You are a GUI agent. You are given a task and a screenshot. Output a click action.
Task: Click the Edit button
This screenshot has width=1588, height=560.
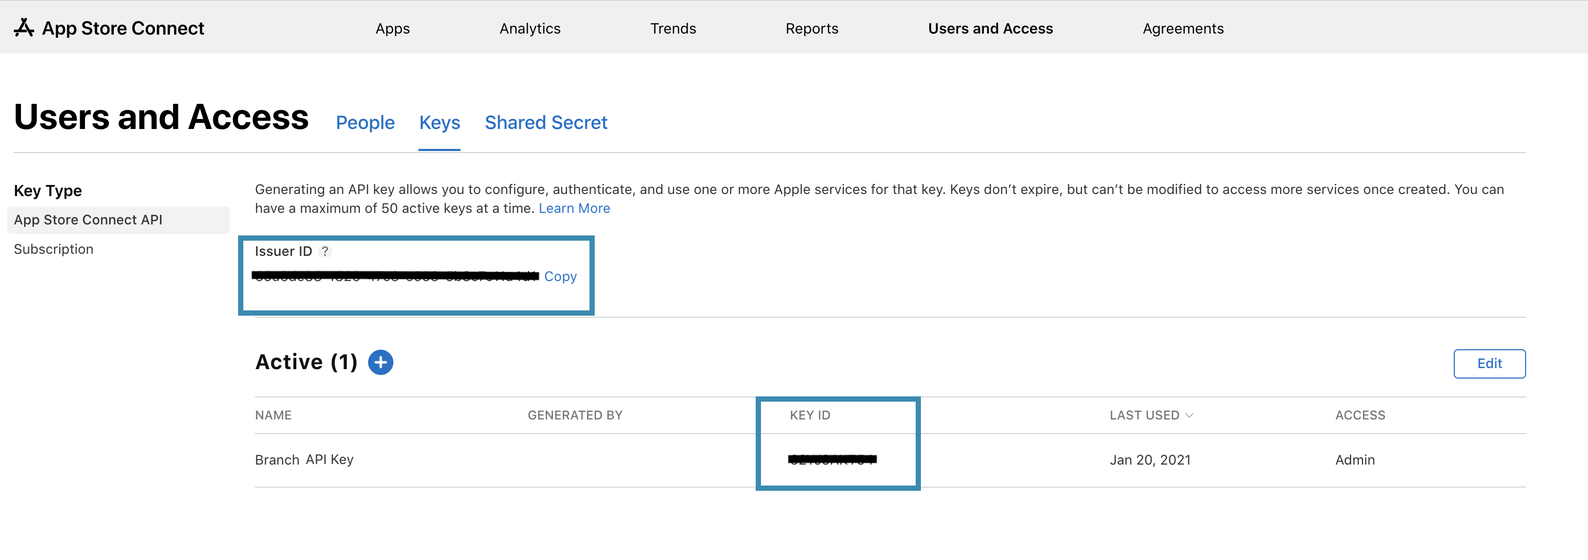(x=1489, y=363)
